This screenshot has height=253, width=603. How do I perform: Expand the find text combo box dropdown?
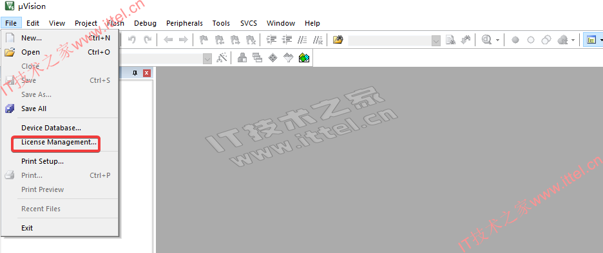click(436, 40)
